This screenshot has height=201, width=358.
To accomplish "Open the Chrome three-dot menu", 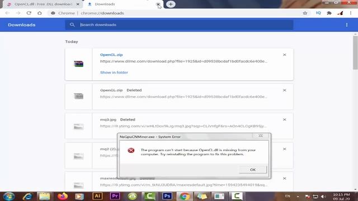I will coord(351,13).
